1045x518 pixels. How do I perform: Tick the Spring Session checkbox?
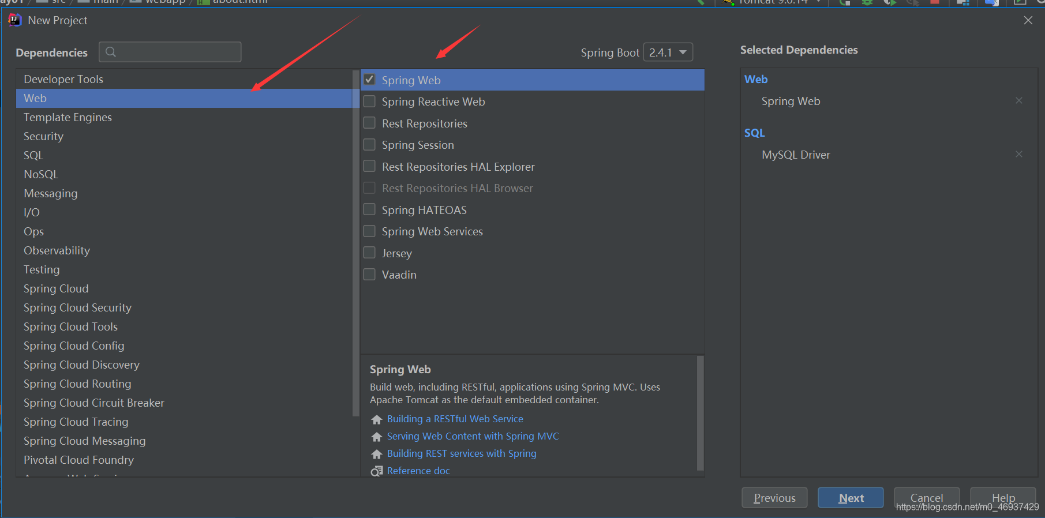pos(369,145)
